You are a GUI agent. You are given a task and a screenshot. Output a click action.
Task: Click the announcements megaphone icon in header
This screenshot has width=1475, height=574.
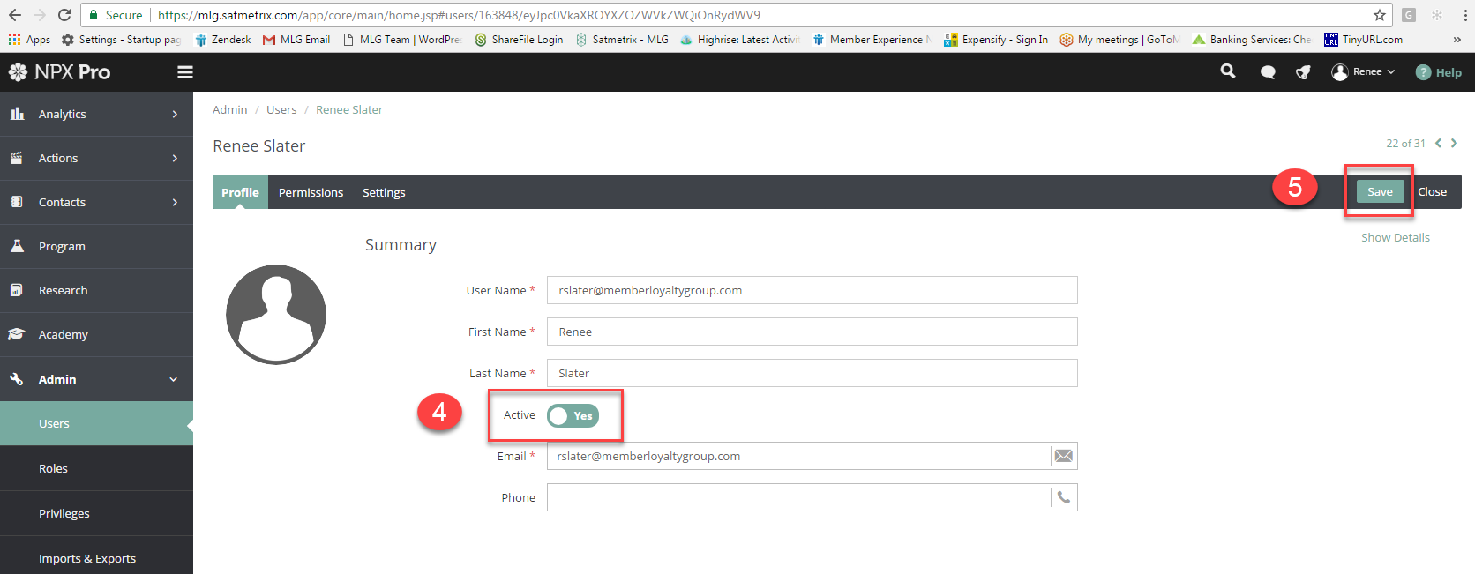1303,72
